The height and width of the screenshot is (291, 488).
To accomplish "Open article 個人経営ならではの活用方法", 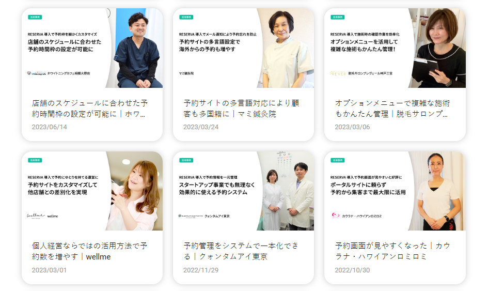I will (90, 251).
